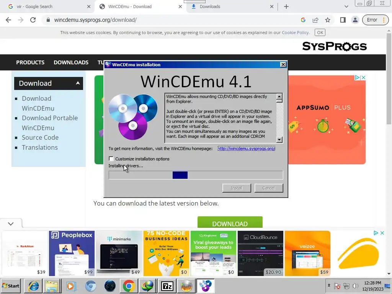Image resolution: width=392 pixels, height=294 pixels.
Task: Open Windows Explorer folder in taskbar
Action: coord(52,286)
